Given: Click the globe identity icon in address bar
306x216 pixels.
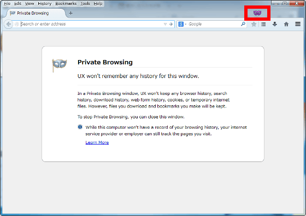Looking at the screenshot, I should click(17, 24).
